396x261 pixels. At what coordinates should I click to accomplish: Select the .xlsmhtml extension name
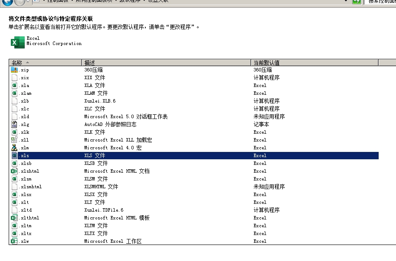click(30, 187)
